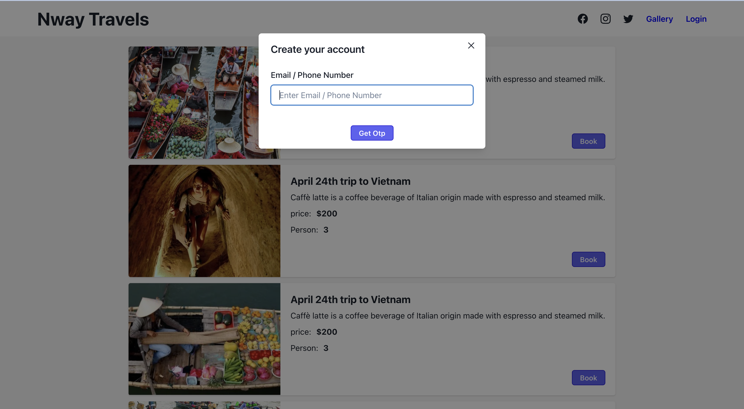Screen dimensions: 744x409
Task: Click the Get Otp button
Action: tap(372, 133)
